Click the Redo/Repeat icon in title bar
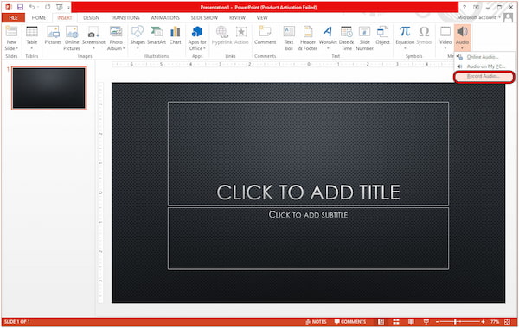This screenshot has height=328, width=519. [x=48, y=7]
